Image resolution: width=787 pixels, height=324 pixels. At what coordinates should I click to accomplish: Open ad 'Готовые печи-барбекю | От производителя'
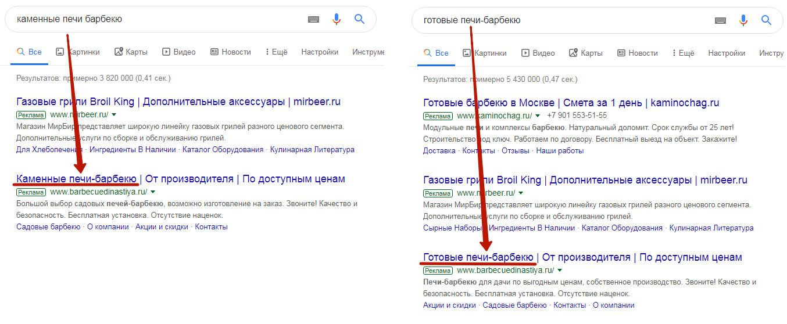[582, 257]
